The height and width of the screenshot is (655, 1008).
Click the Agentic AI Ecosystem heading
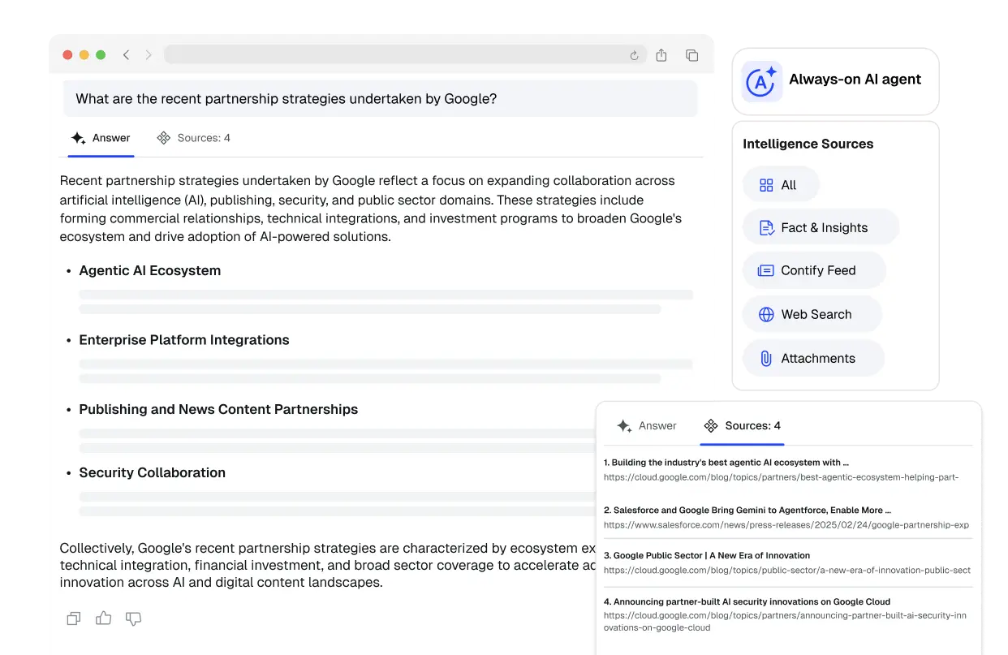[150, 271]
